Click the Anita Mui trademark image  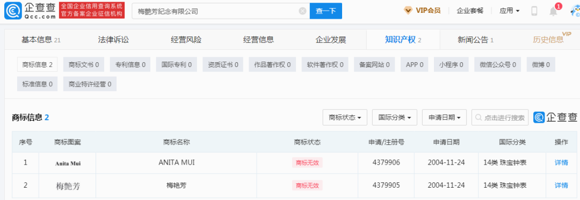point(68,163)
